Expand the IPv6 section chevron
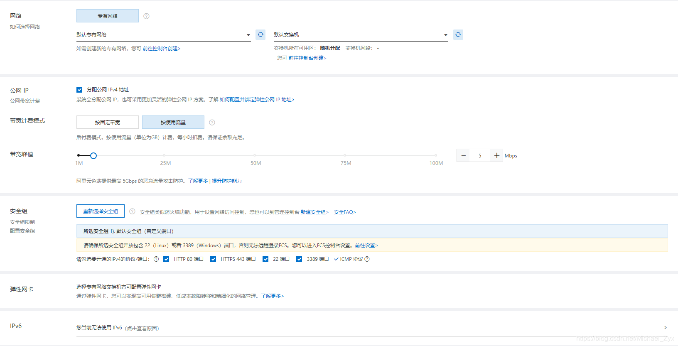Image resolution: width=678 pixels, height=346 pixels. coord(665,328)
